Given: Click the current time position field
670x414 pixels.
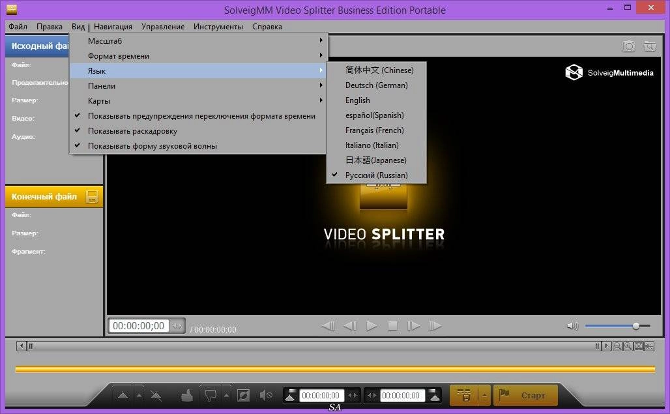Looking at the screenshot, I should click(x=138, y=326).
